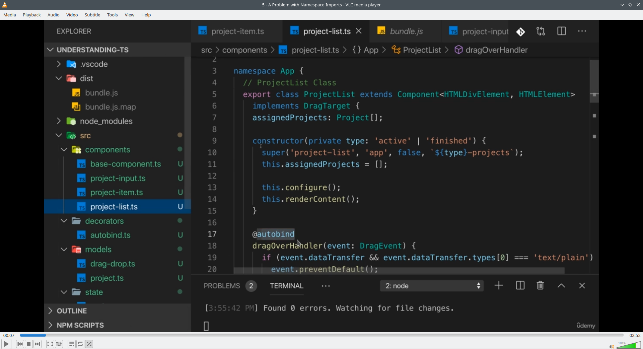The image size is (643, 349).
Task: Open the VLC Audio menu
Action: pyautogui.click(x=54, y=15)
